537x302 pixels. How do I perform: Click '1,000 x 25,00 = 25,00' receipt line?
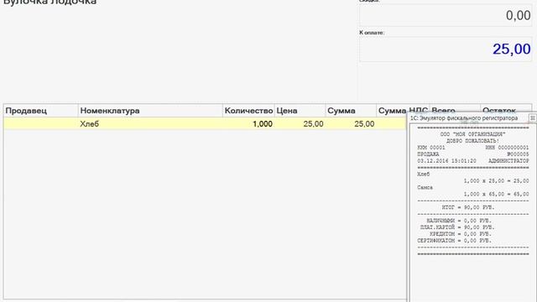[x=496, y=181]
